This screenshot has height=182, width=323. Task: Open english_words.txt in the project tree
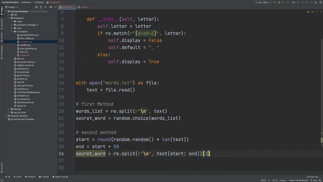[24, 65]
